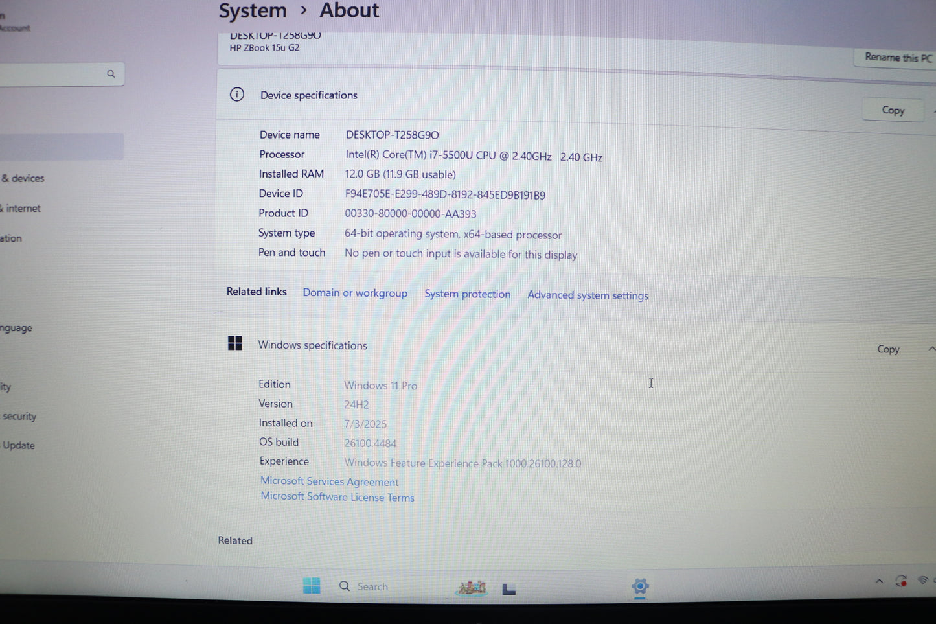Open Microsoft Services Agreement link
Image resolution: width=936 pixels, height=624 pixels.
[329, 481]
